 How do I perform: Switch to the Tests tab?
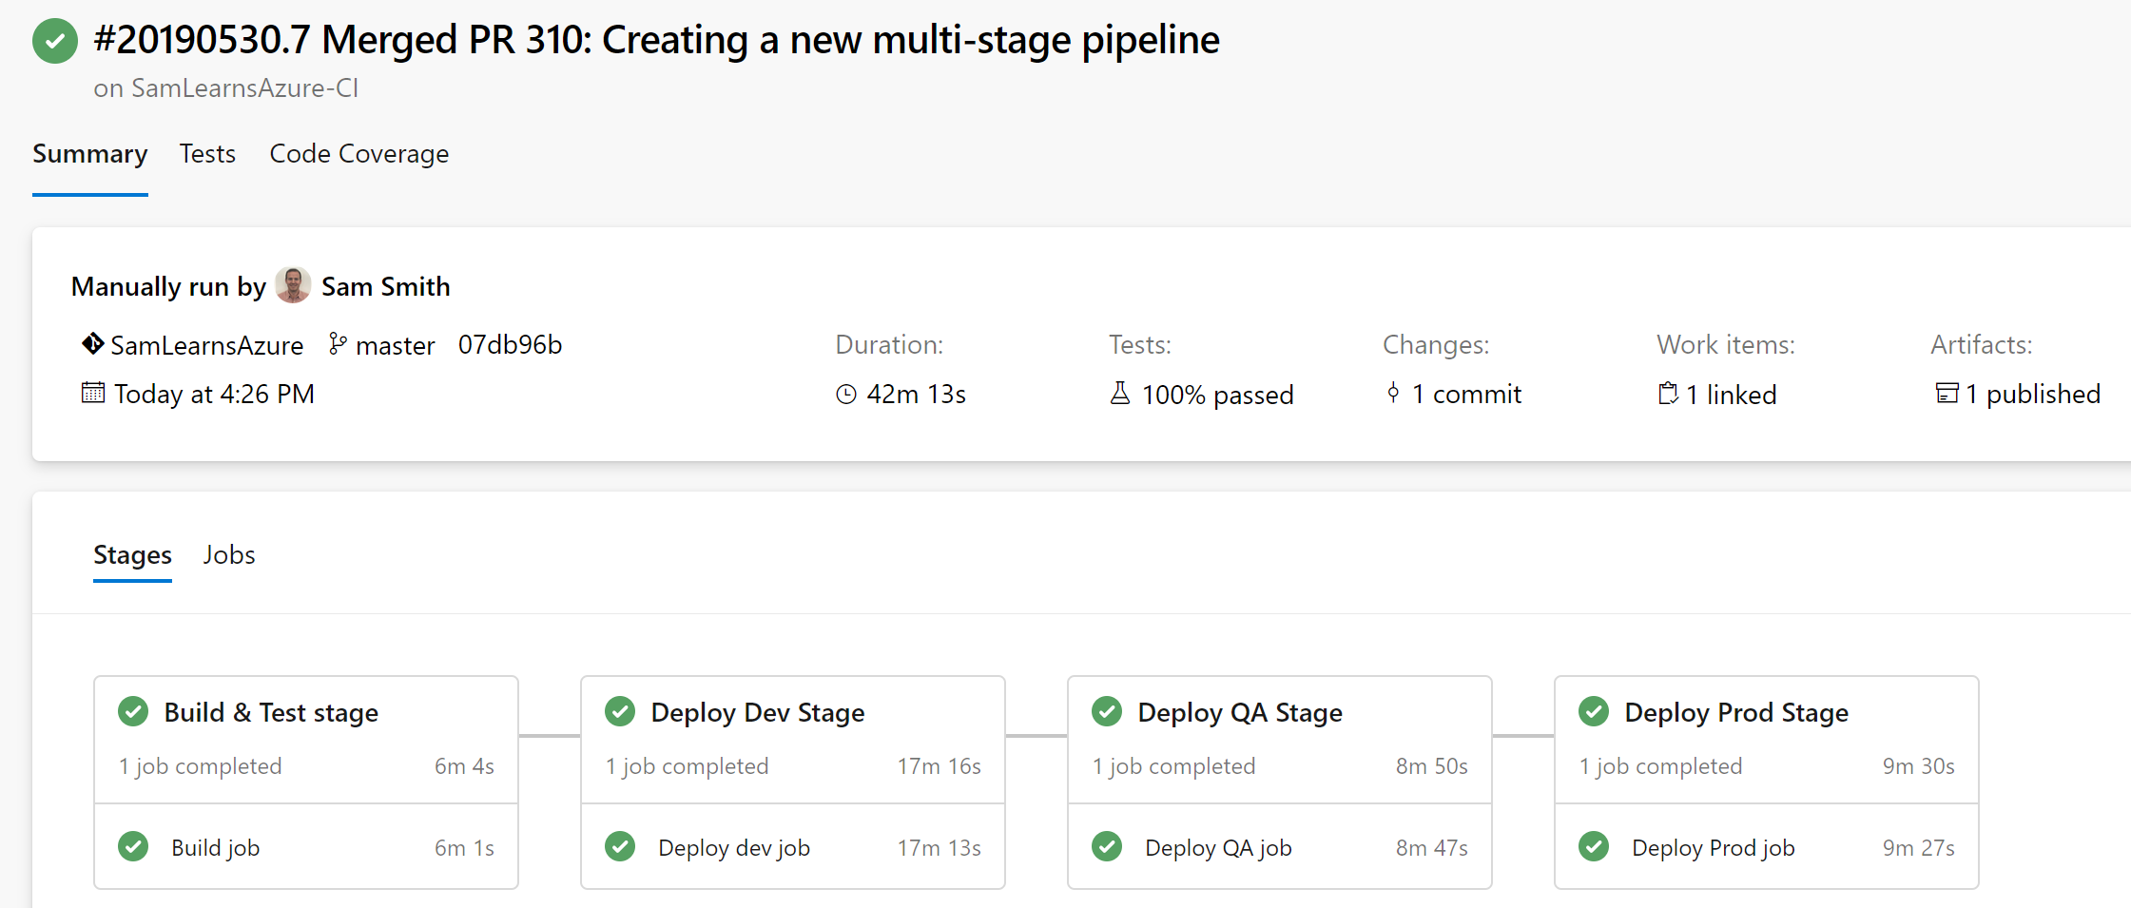[x=207, y=154]
